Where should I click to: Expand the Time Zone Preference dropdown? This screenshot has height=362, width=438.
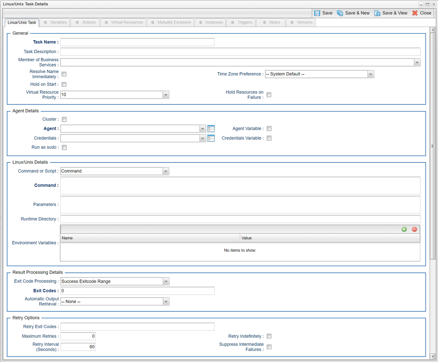pos(370,74)
